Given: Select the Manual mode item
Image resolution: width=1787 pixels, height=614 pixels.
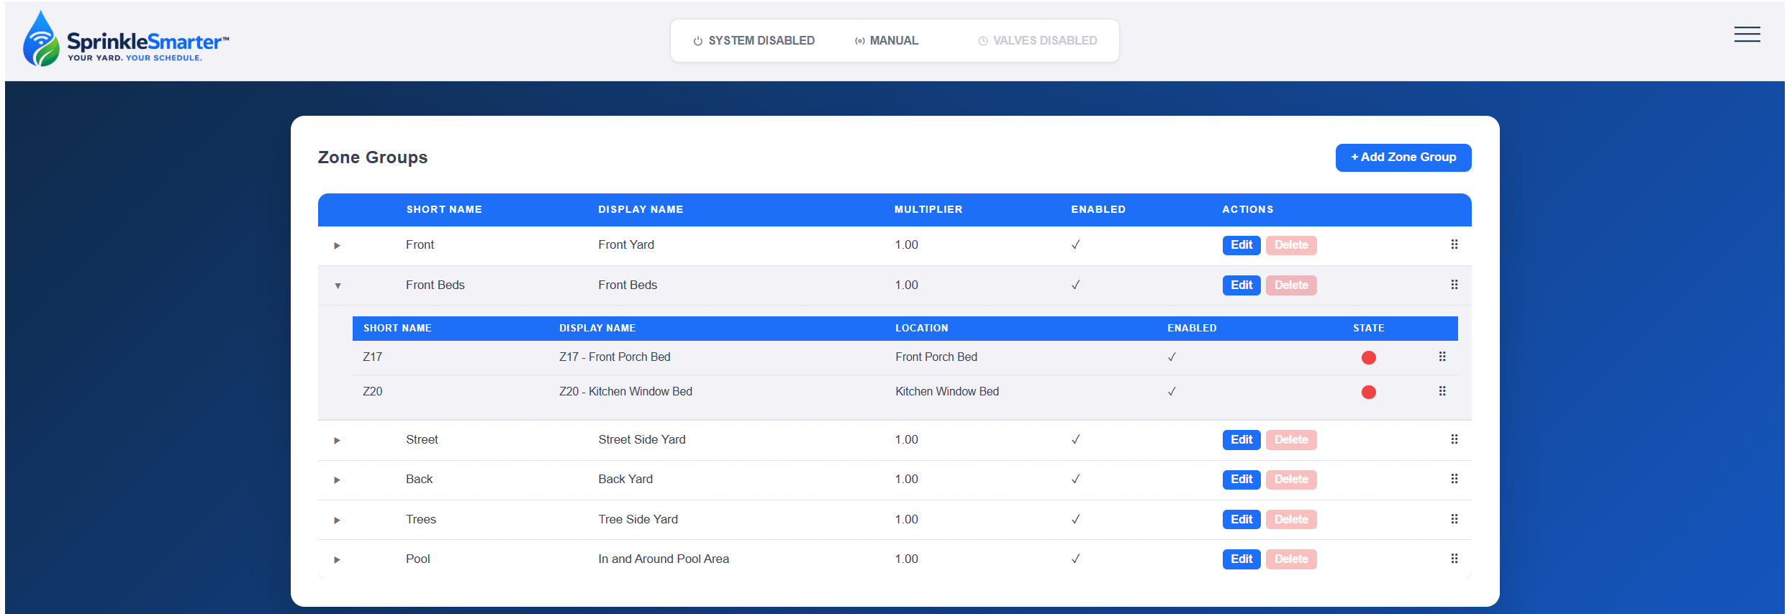Looking at the screenshot, I should tap(886, 41).
